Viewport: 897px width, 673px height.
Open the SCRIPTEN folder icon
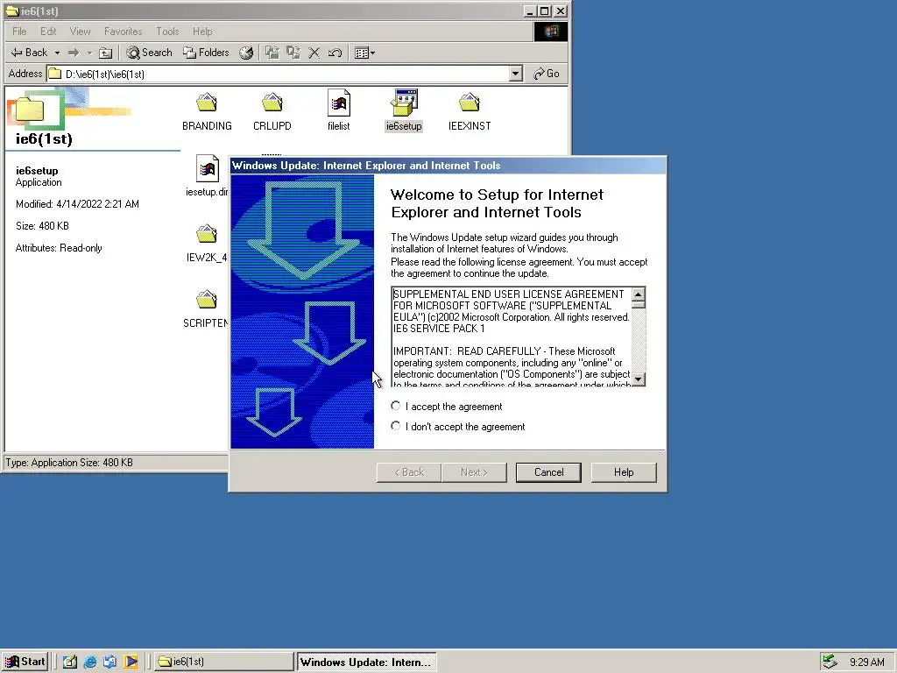(207, 301)
